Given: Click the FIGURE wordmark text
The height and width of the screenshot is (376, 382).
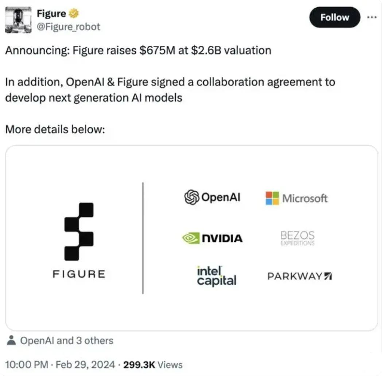Looking at the screenshot, I should pyautogui.click(x=79, y=274).
